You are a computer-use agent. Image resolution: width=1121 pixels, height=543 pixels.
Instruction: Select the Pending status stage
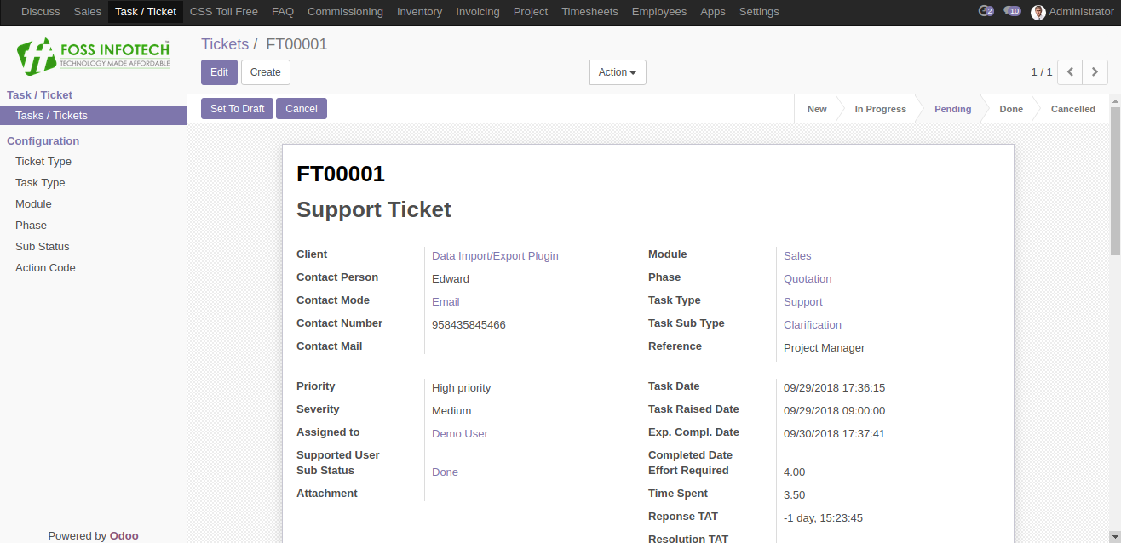point(952,109)
